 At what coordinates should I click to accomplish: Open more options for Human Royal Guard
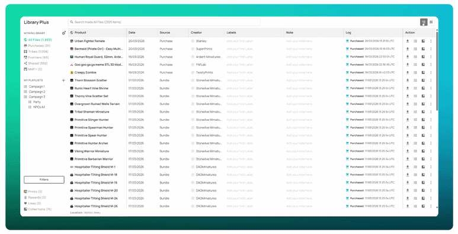[x=431, y=57]
